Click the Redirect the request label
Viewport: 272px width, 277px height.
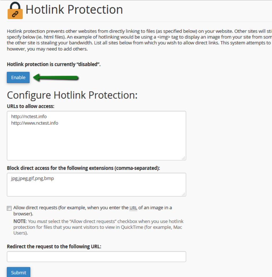click(x=54, y=246)
